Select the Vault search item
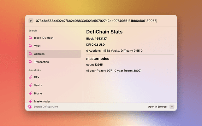 pos(54,46)
